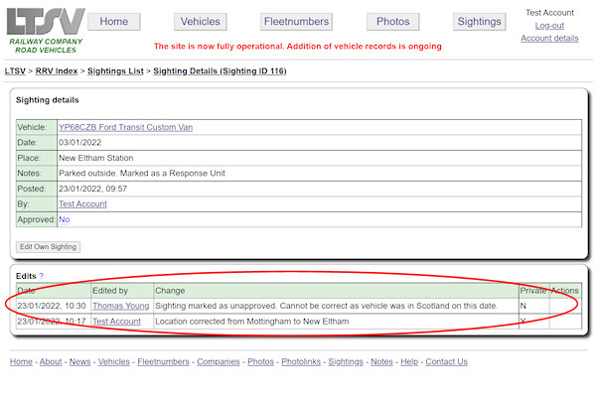The height and width of the screenshot is (397, 596).
Task: Open Thomas Young editor profile link
Action: pos(120,306)
